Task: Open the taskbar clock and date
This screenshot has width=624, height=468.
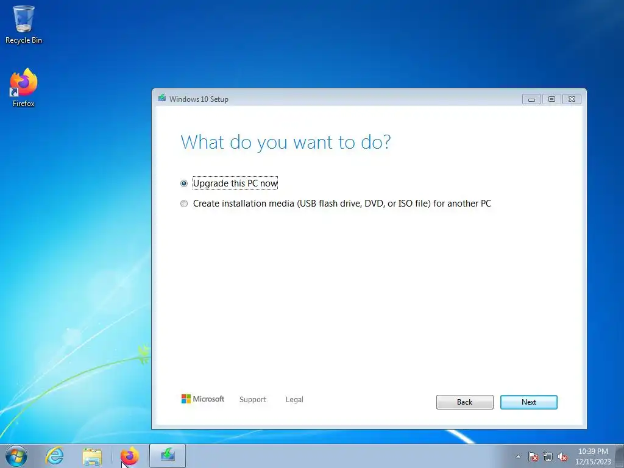Action: pyautogui.click(x=593, y=456)
